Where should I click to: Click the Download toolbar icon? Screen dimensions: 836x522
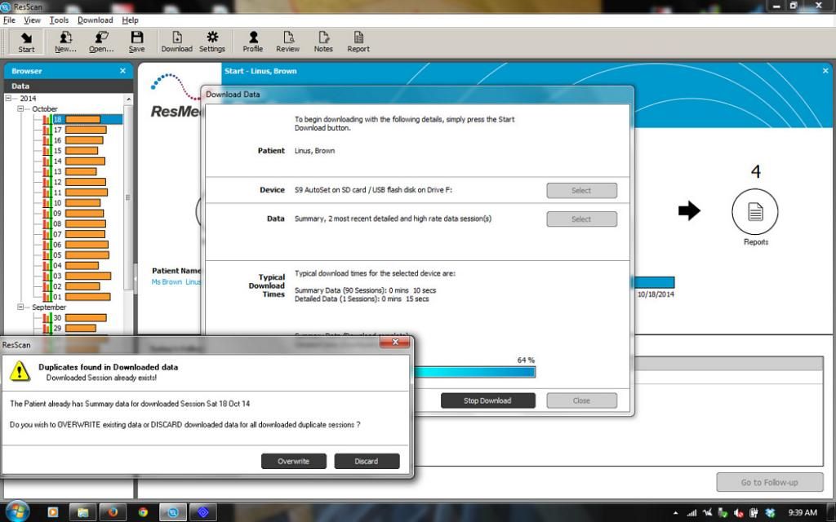[x=176, y=42]
